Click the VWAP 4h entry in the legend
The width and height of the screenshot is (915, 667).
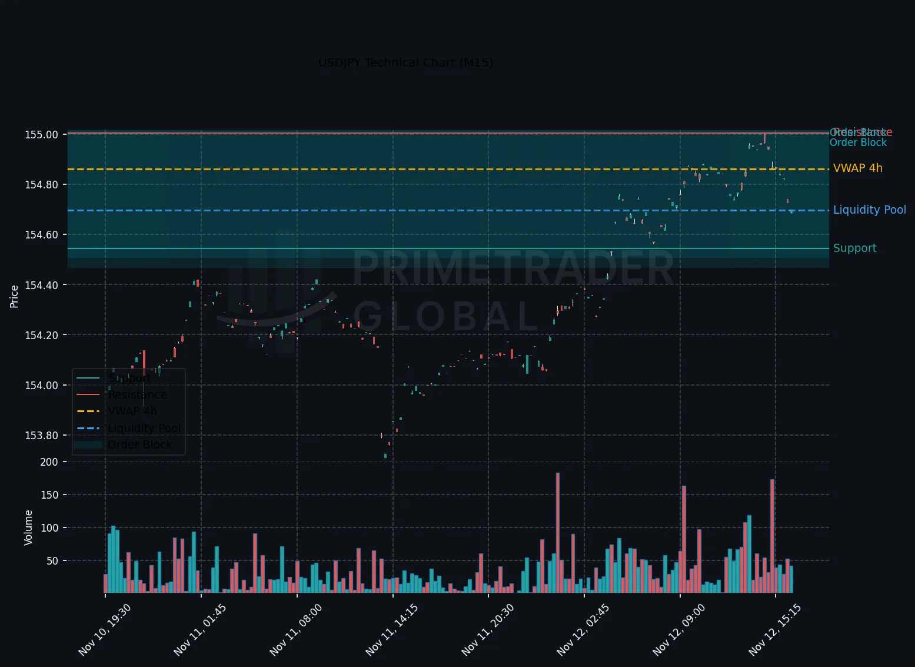(x=132, y=411)
